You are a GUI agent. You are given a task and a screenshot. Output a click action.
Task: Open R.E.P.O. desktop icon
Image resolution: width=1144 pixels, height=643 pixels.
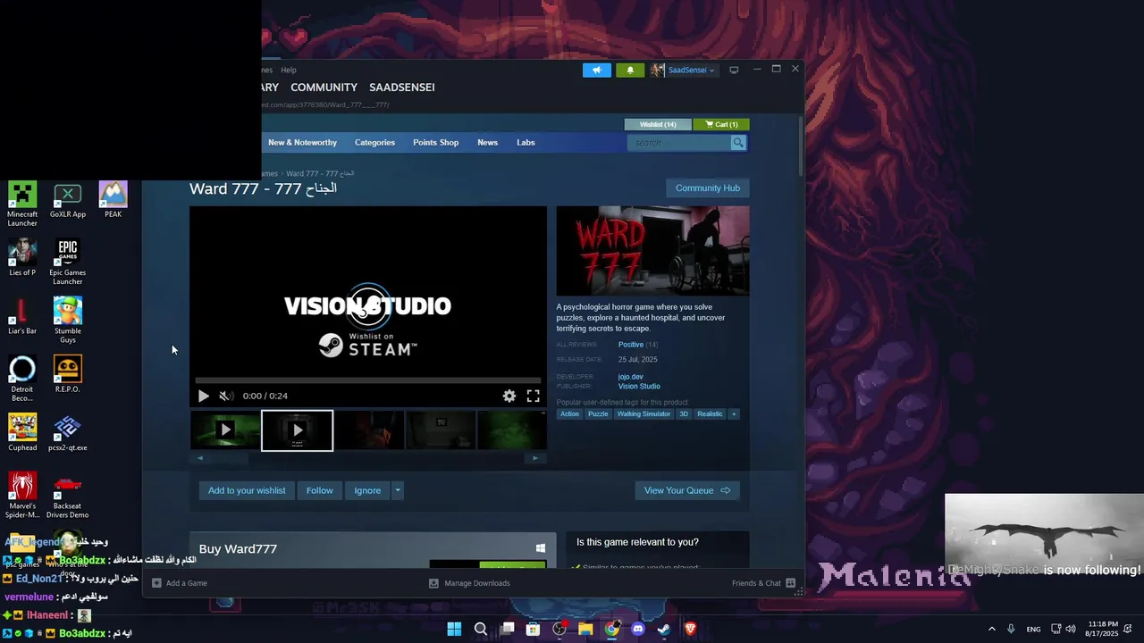(68, 375)
